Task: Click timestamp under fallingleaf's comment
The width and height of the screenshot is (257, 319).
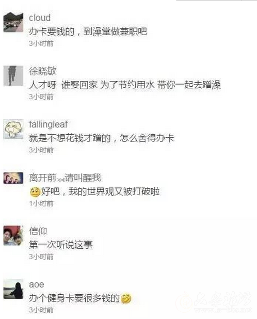Action: (41, 150)
